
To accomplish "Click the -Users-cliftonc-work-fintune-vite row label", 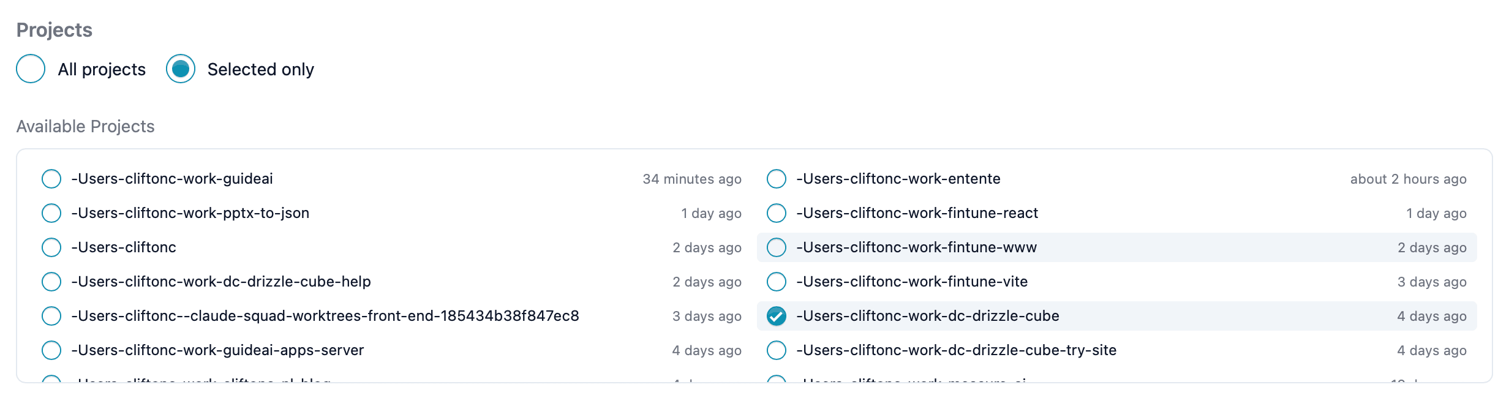I will click(x=912, y=282).
